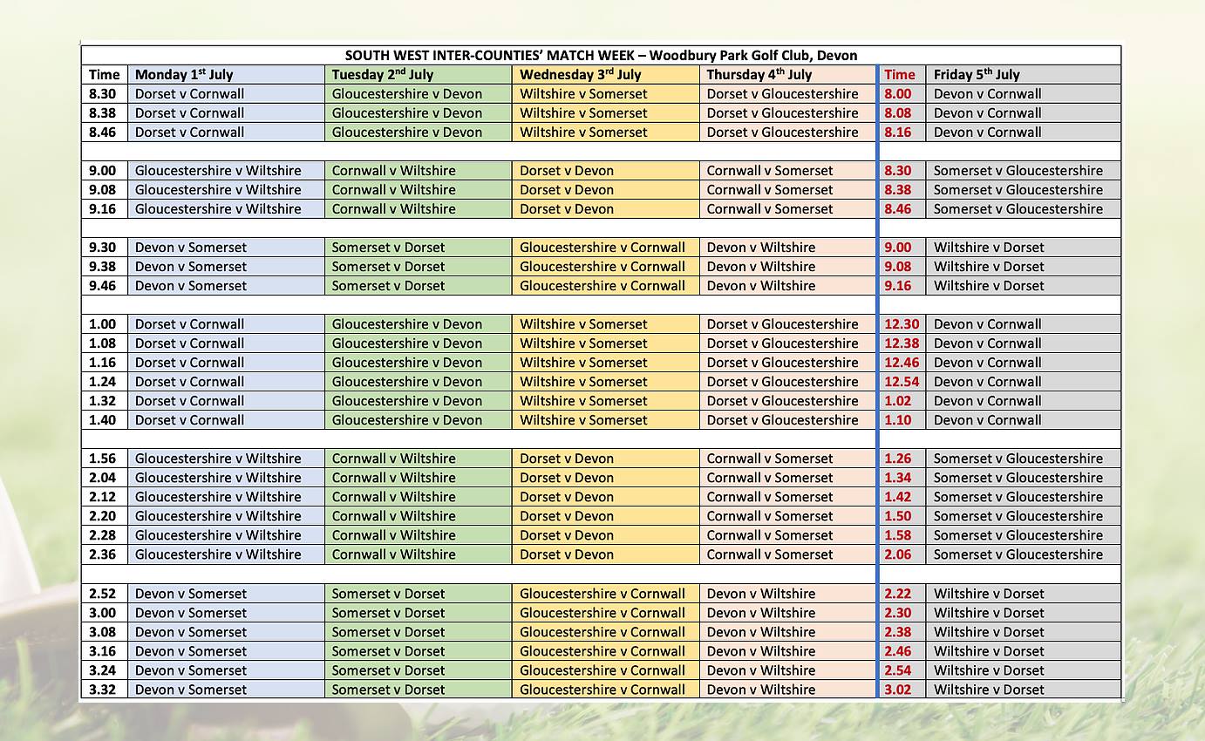Select the 'Tuesday 2nd July' column header
Image resolution: width=1205 pixels, height=741 pixels.
tap(419, 74)
